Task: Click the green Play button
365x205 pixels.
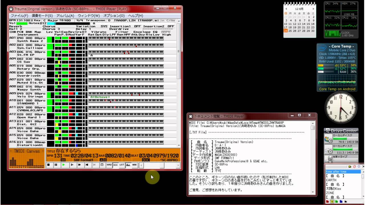Action: pos(64,165)
